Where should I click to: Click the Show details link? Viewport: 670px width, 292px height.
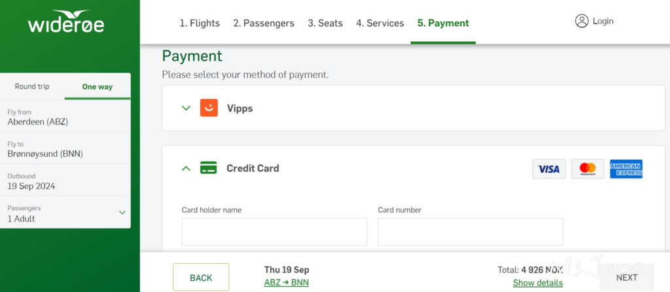[x=537, y=283]
